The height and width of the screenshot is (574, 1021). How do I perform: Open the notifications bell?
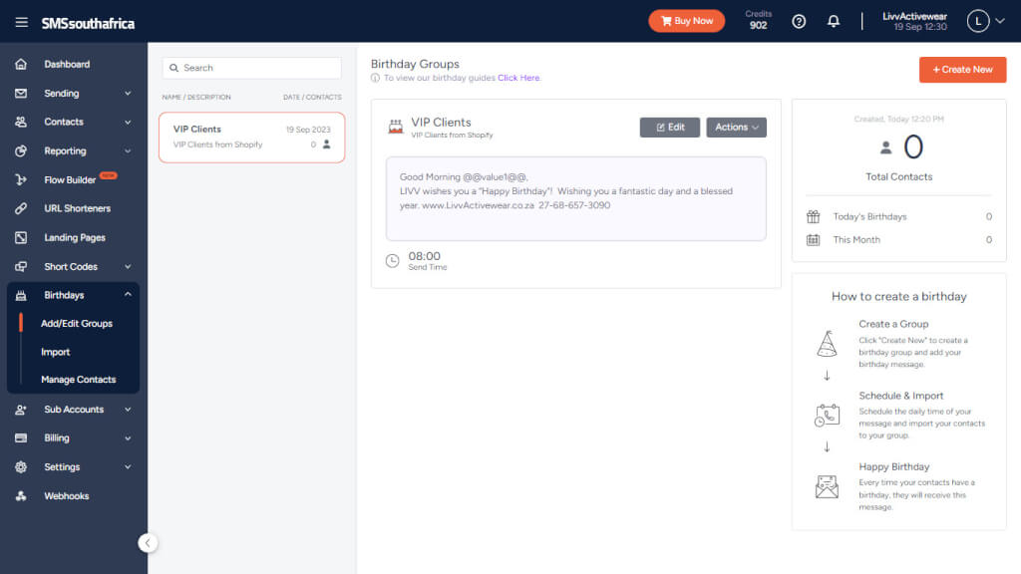coord(834,21)
